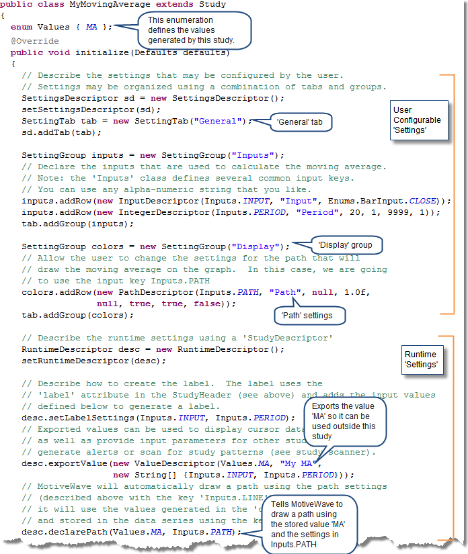468x554 pixels.
Task: Select the Runtime 'Settings' label box
Action: tap(421, 359)
